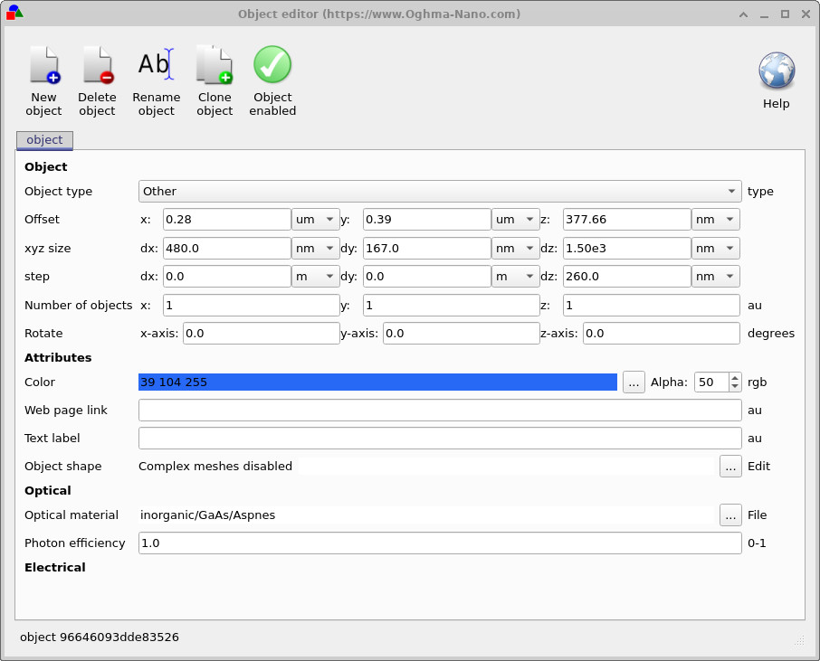Image resolution: width=820 pixels, height=661 pixels.
Task: Click the Oghma-Nano app icon in title bar
Action: pyautogui.click(x=14, y=13)
